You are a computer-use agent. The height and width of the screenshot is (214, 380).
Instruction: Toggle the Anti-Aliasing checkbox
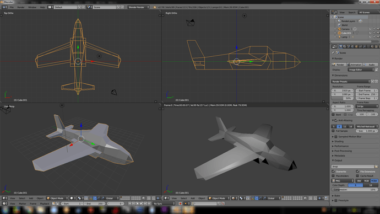(x=336, y=120)
